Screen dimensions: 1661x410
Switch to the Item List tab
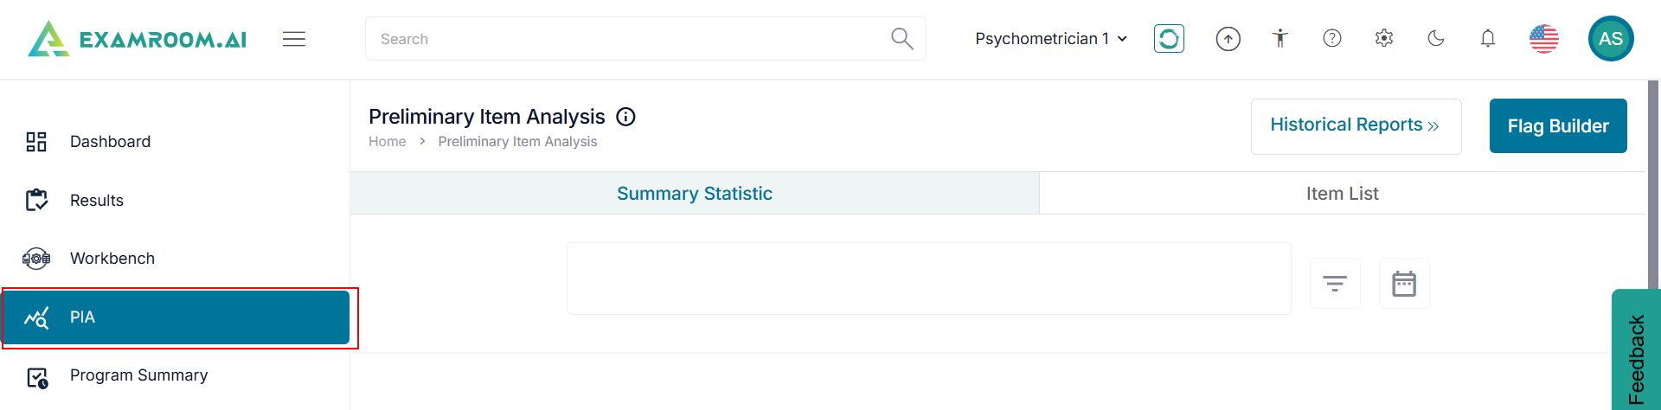pos(1342,194)
